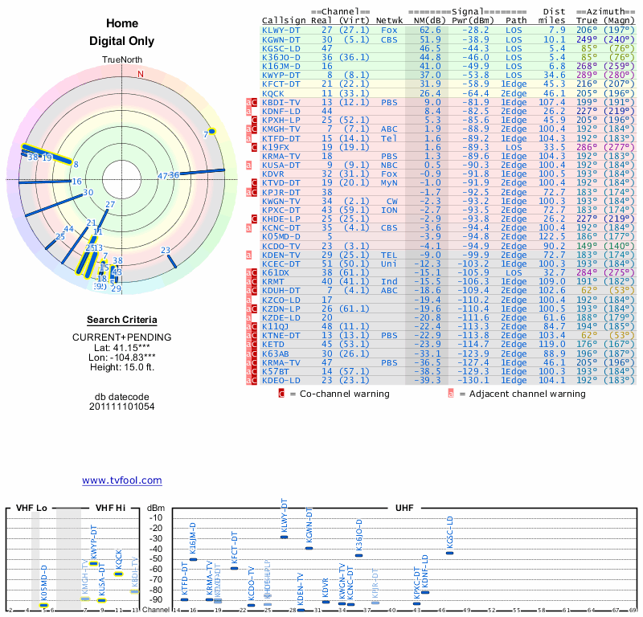The height and width of the screenshot is (617, 643).
Task: Click the channel 23 line on the radar plot
Action: click(172, 261)
